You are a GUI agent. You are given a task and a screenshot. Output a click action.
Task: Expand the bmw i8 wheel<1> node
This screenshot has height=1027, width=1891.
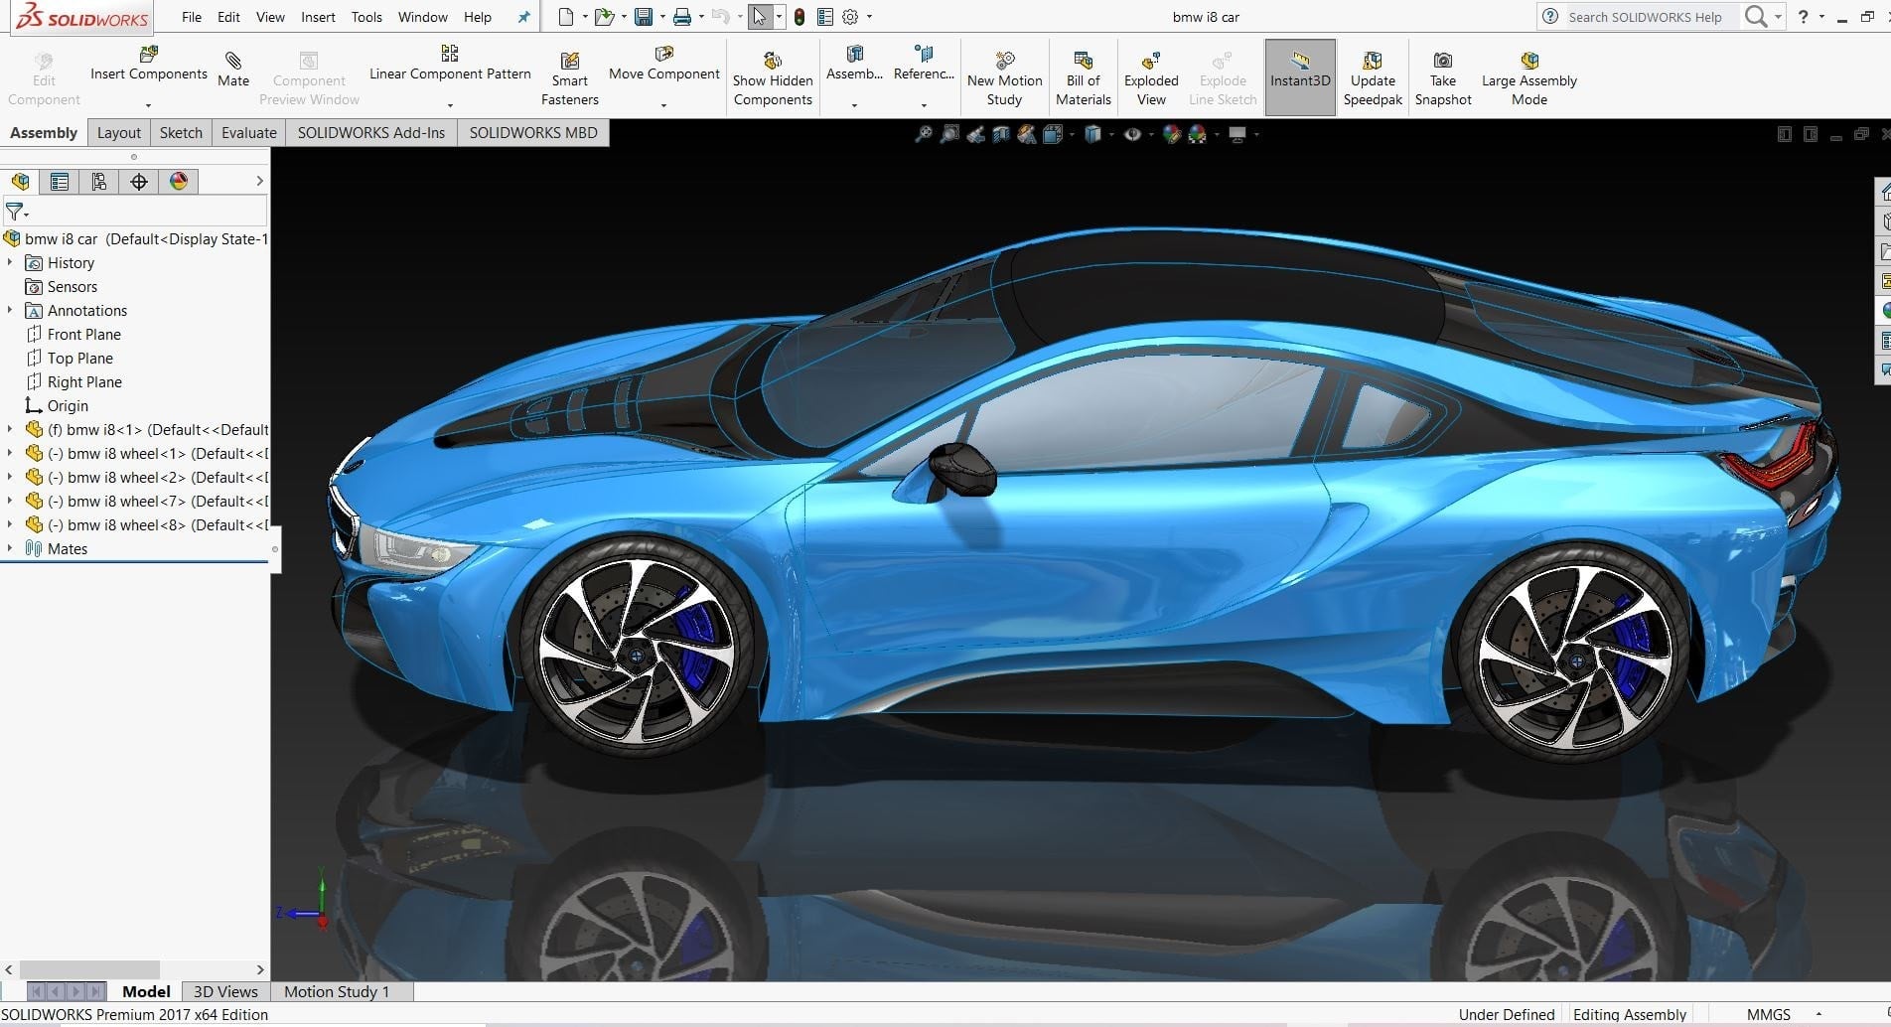pyautogui.click(x=10, y=453)
